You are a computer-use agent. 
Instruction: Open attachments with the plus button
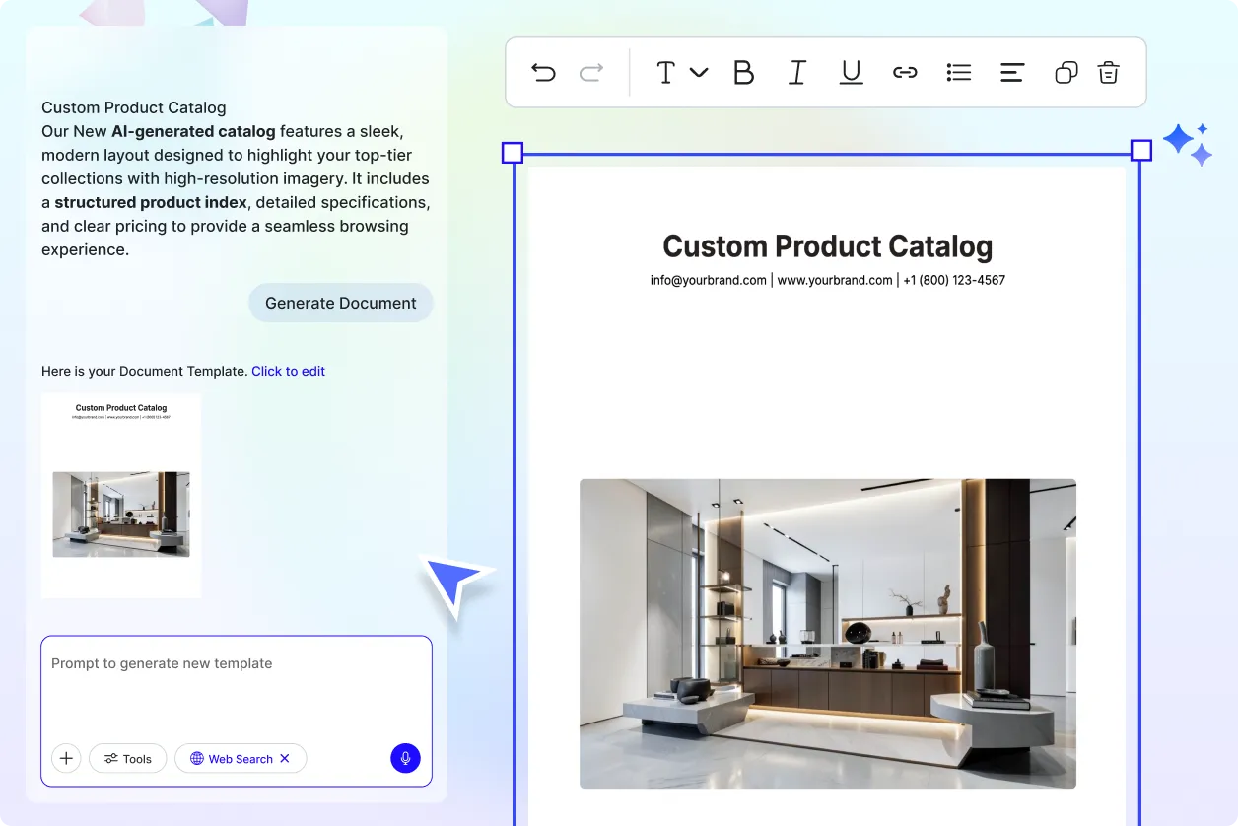pos(66,758)
